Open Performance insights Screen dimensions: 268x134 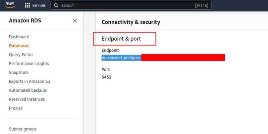pos(29,64)
